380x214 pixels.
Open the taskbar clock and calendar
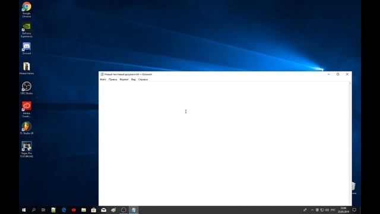tap(343, 210)
